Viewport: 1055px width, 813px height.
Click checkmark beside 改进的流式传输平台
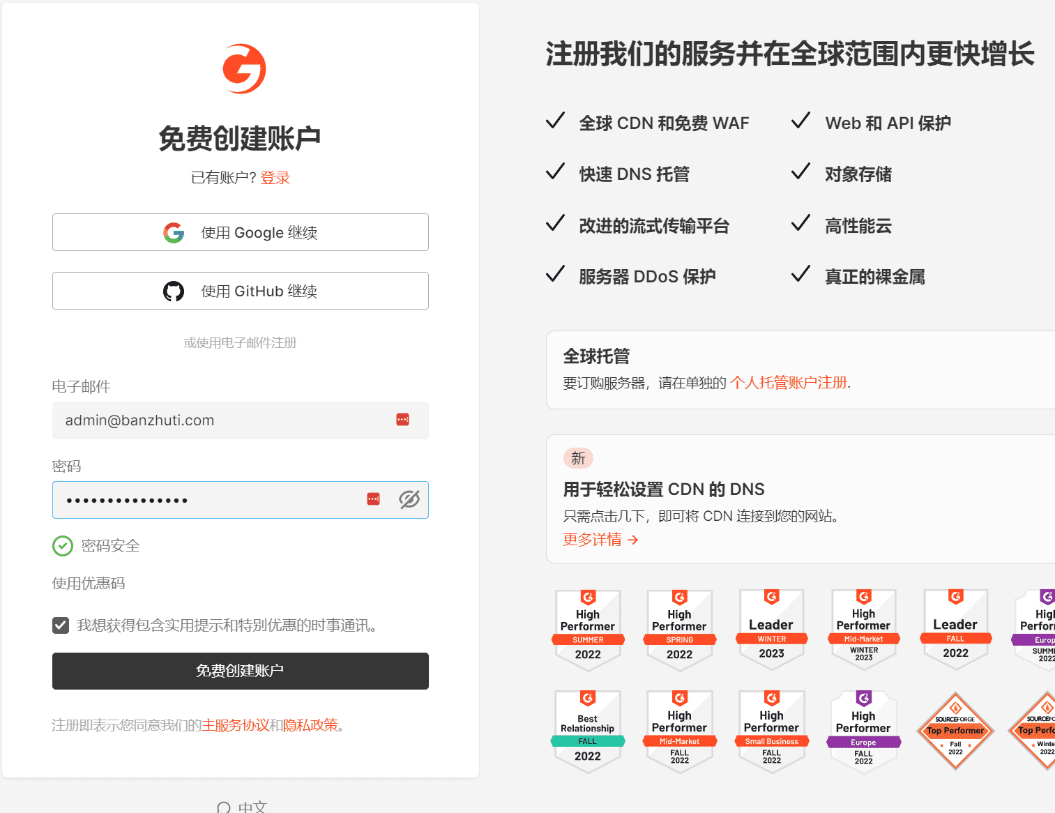coord(555,223)
